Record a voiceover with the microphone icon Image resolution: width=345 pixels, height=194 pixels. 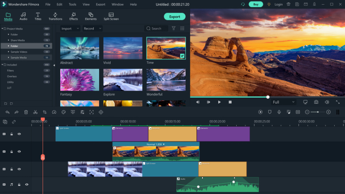[279, 112]
